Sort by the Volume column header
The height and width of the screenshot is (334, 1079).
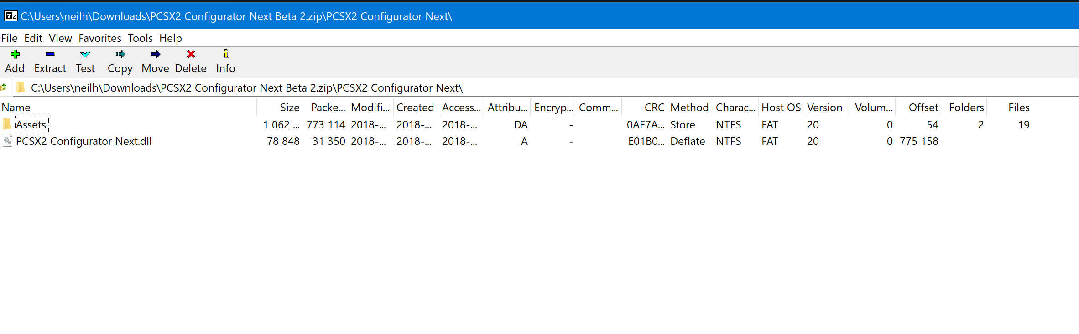click(x=872, y=108)
